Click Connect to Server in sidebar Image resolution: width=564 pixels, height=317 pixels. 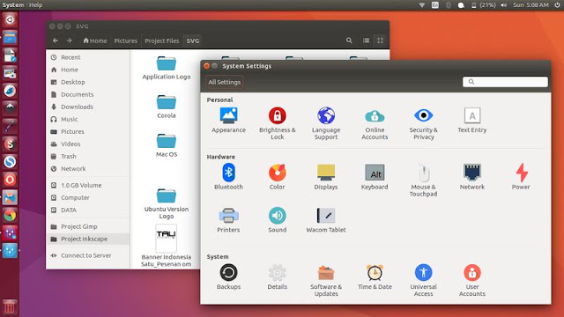[x=88, y=255]
